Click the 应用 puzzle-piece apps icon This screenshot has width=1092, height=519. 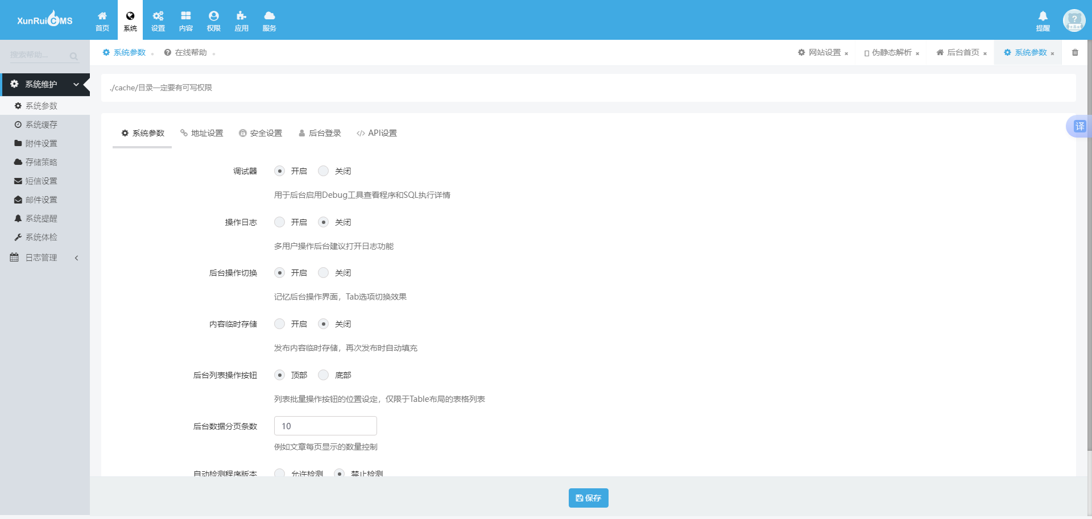[241, 20]
